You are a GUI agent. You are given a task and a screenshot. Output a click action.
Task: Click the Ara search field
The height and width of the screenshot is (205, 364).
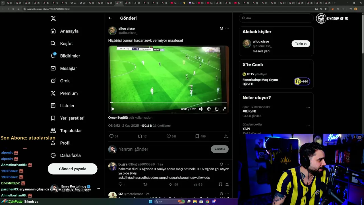[x=276, y=18]
